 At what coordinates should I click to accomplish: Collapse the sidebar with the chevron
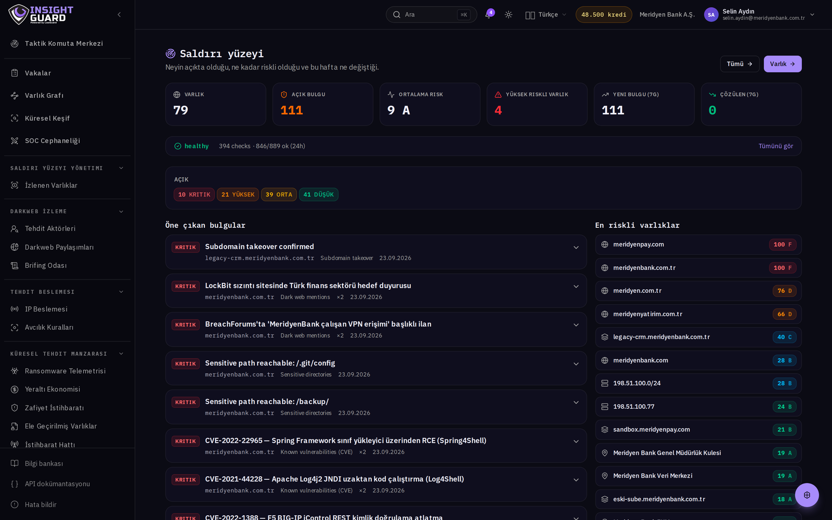click(119, 15)
